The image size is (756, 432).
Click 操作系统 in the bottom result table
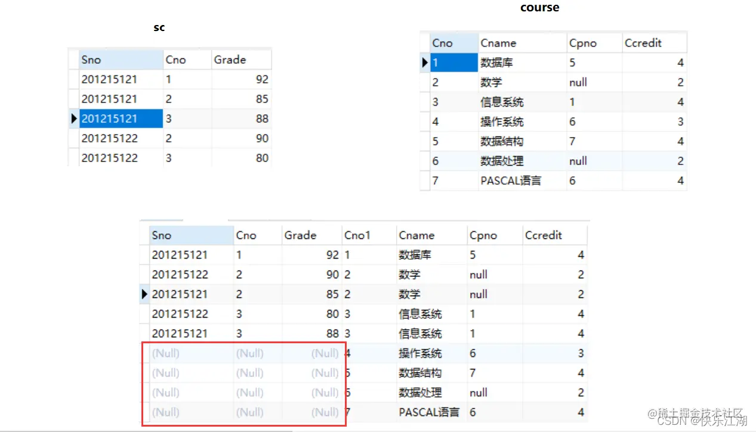pyautogui.click(x=432, y=353)
